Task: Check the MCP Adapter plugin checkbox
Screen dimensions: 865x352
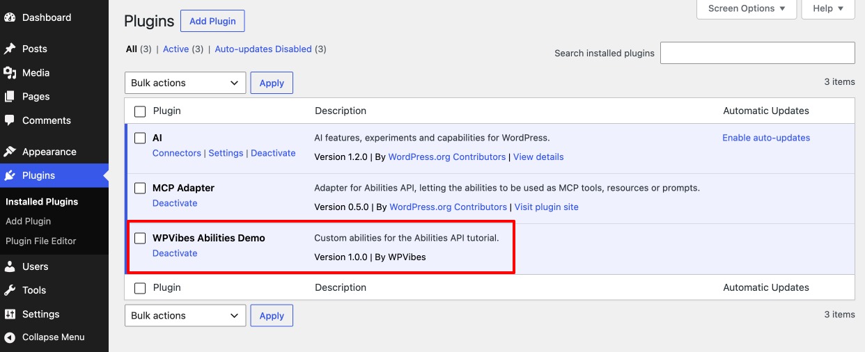Action: pos(140,189)
